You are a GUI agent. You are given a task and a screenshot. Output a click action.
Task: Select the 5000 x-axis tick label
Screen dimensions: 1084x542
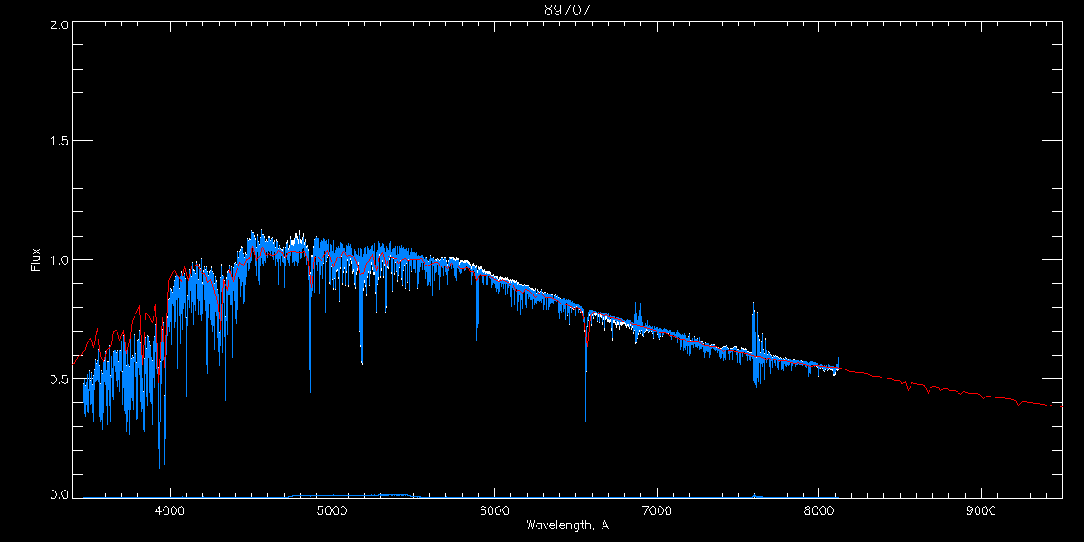pyautogui.click(x=332, y=509)
